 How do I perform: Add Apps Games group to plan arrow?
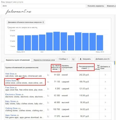pyautogui.click(x=105, y=116)
